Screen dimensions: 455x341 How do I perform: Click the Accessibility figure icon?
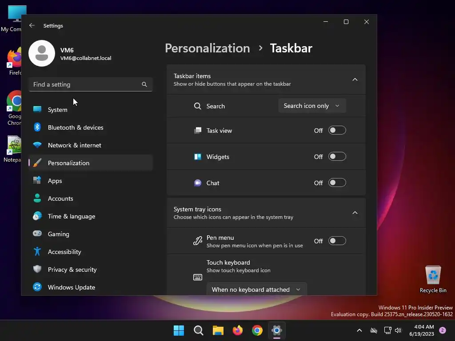point(37,251)
